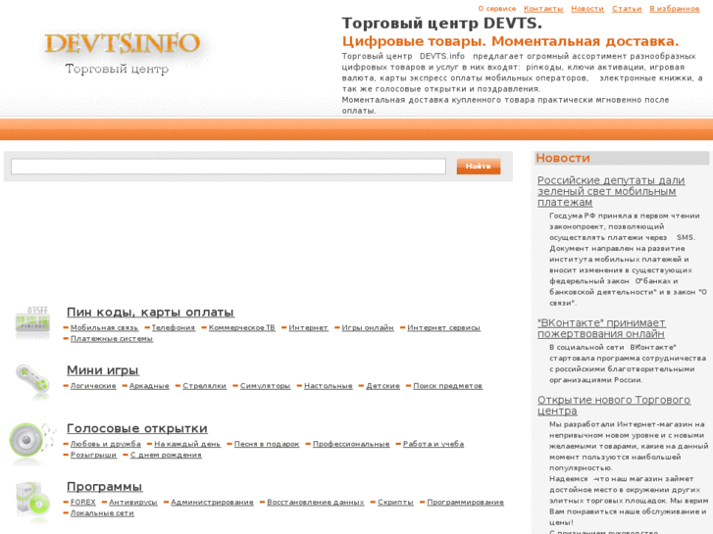Click the Найти search button
The width and height of the screenshot is (713, 534).
tap(479, 167)
